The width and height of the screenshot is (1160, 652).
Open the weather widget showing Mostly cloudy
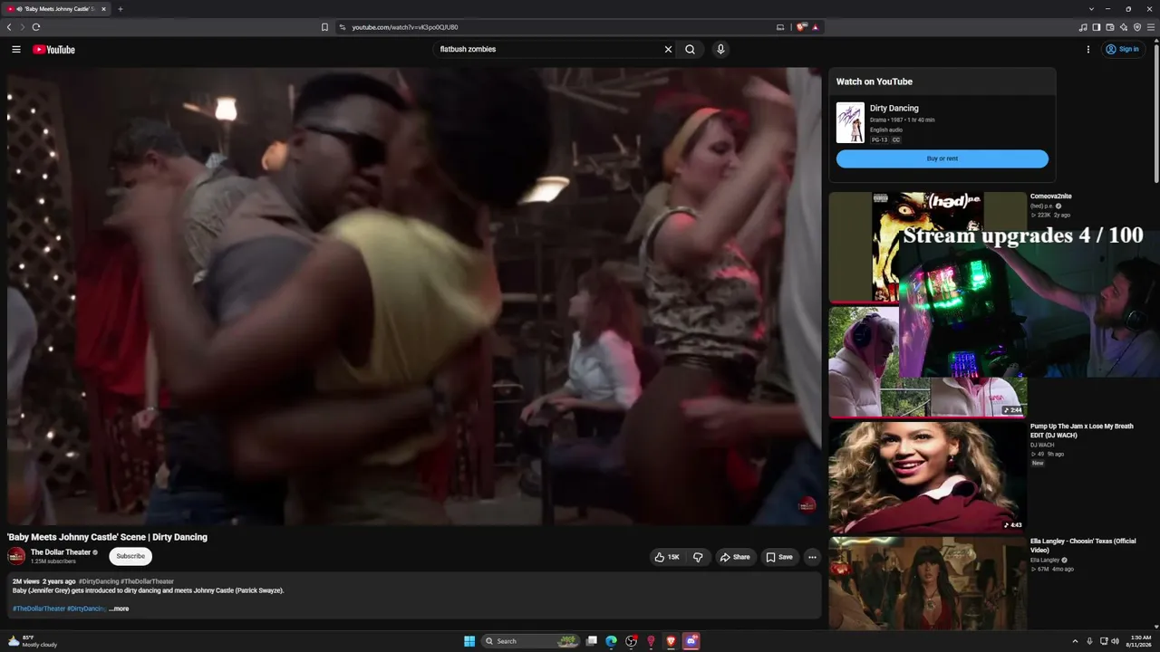click(33, 641)
